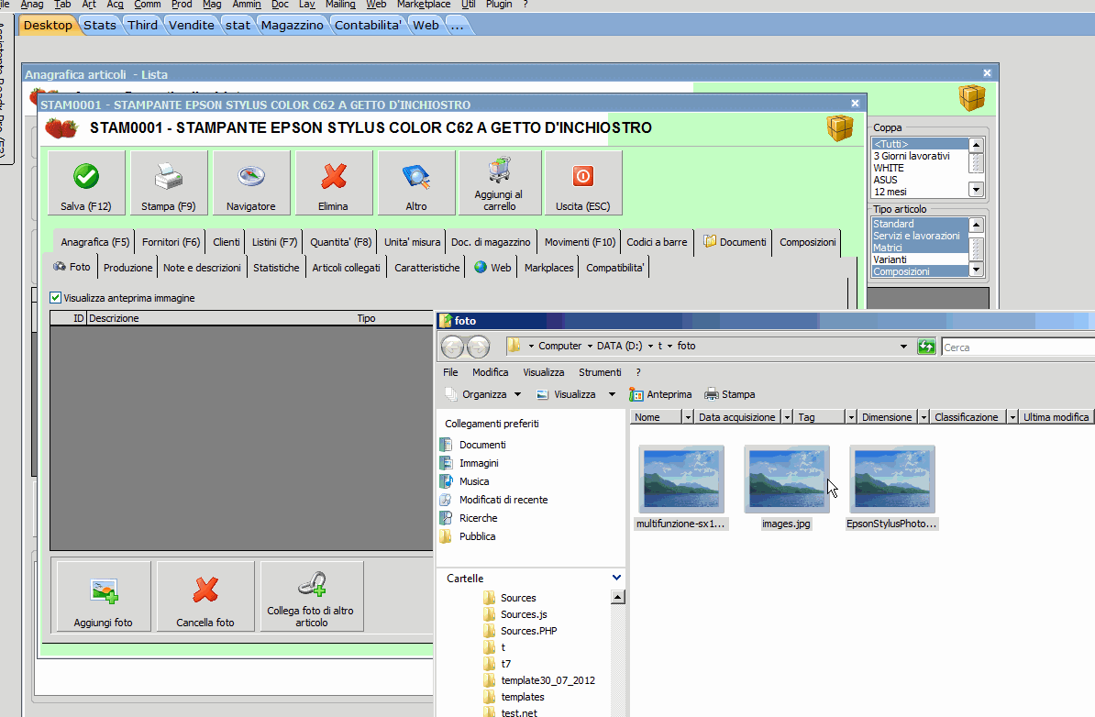Save the article with Salva (F12)
Screen dimensions: 1095x717
point(86,182)
